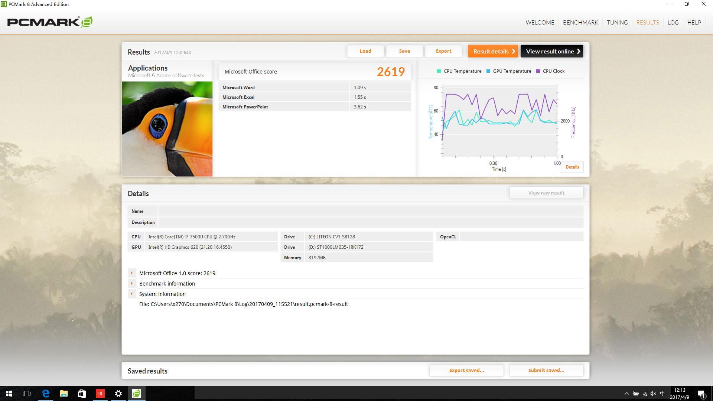Open Settings gear icon in the taskbar
Screen dimensions: 713x401
[x=118, y=394]
